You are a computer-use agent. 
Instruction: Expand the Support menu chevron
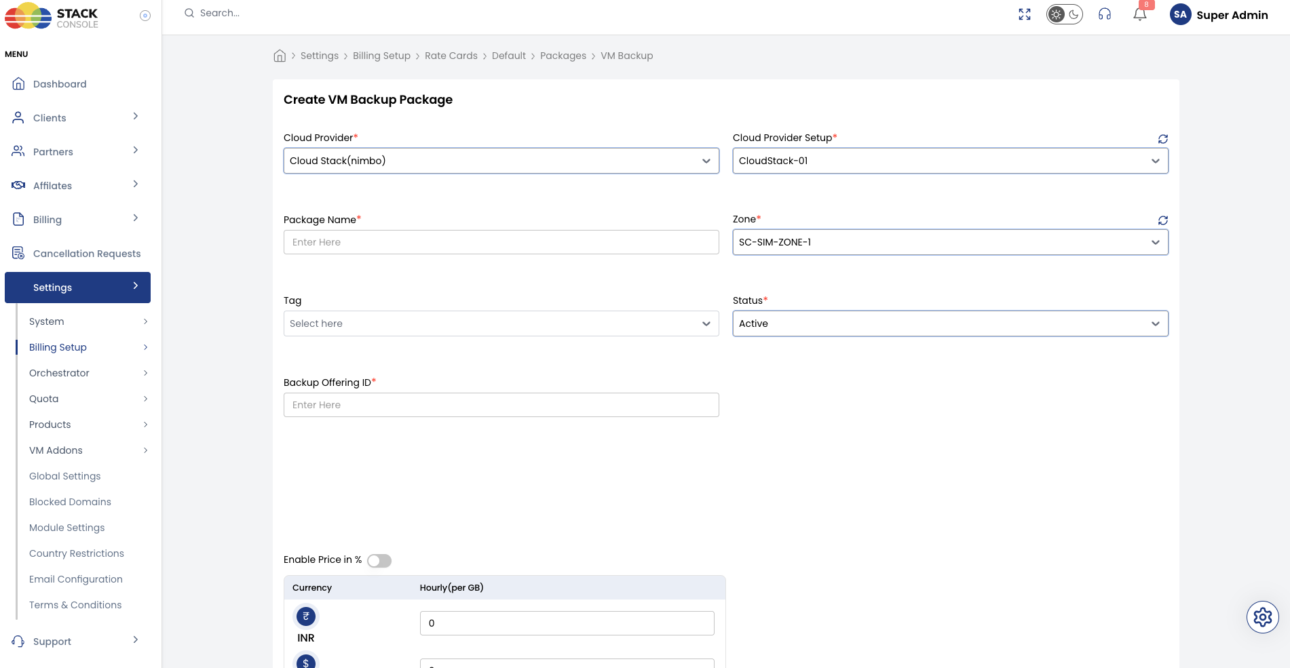coord(136,640)
